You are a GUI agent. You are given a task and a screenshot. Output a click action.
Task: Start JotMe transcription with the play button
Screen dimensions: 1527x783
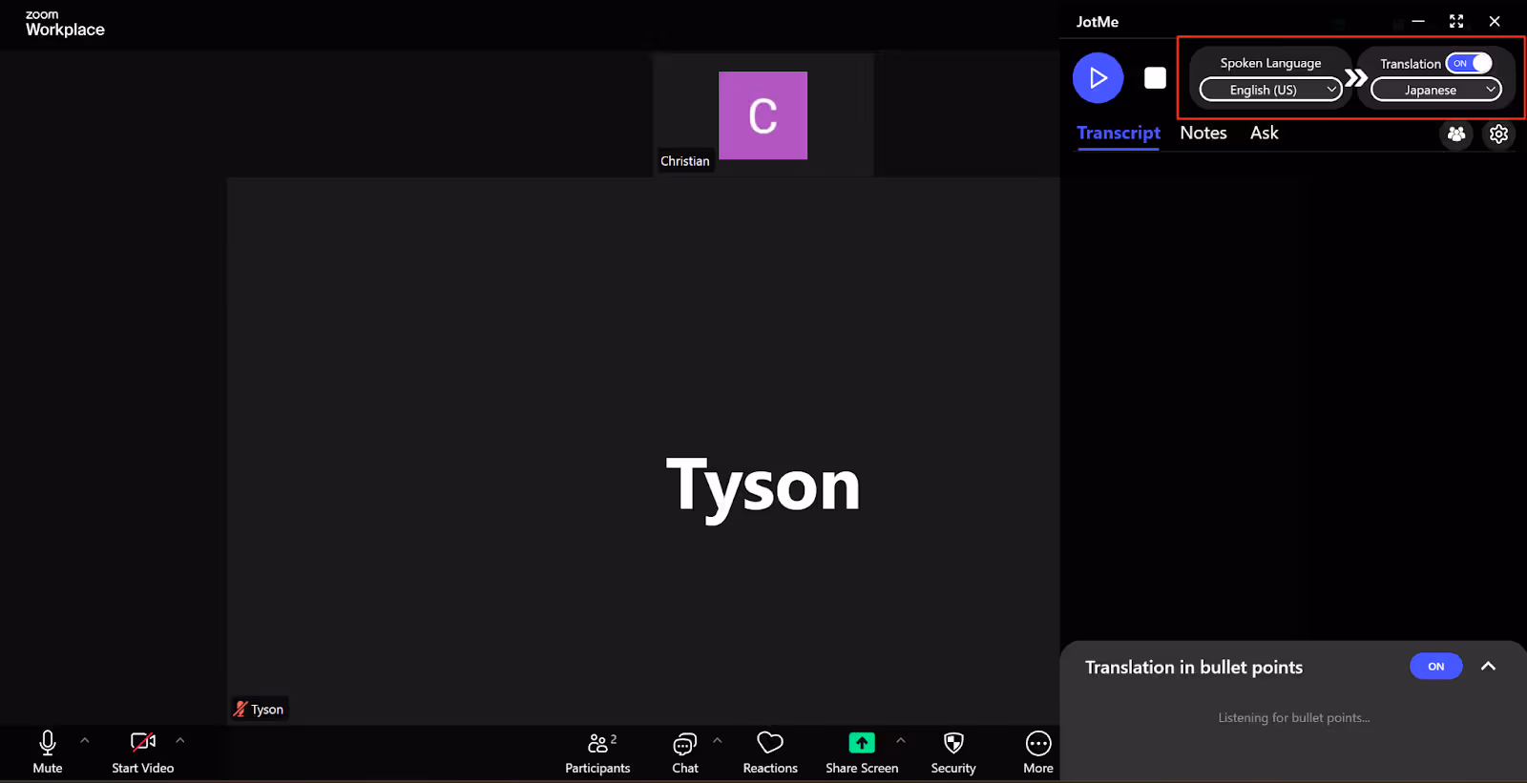(1098, 77)
